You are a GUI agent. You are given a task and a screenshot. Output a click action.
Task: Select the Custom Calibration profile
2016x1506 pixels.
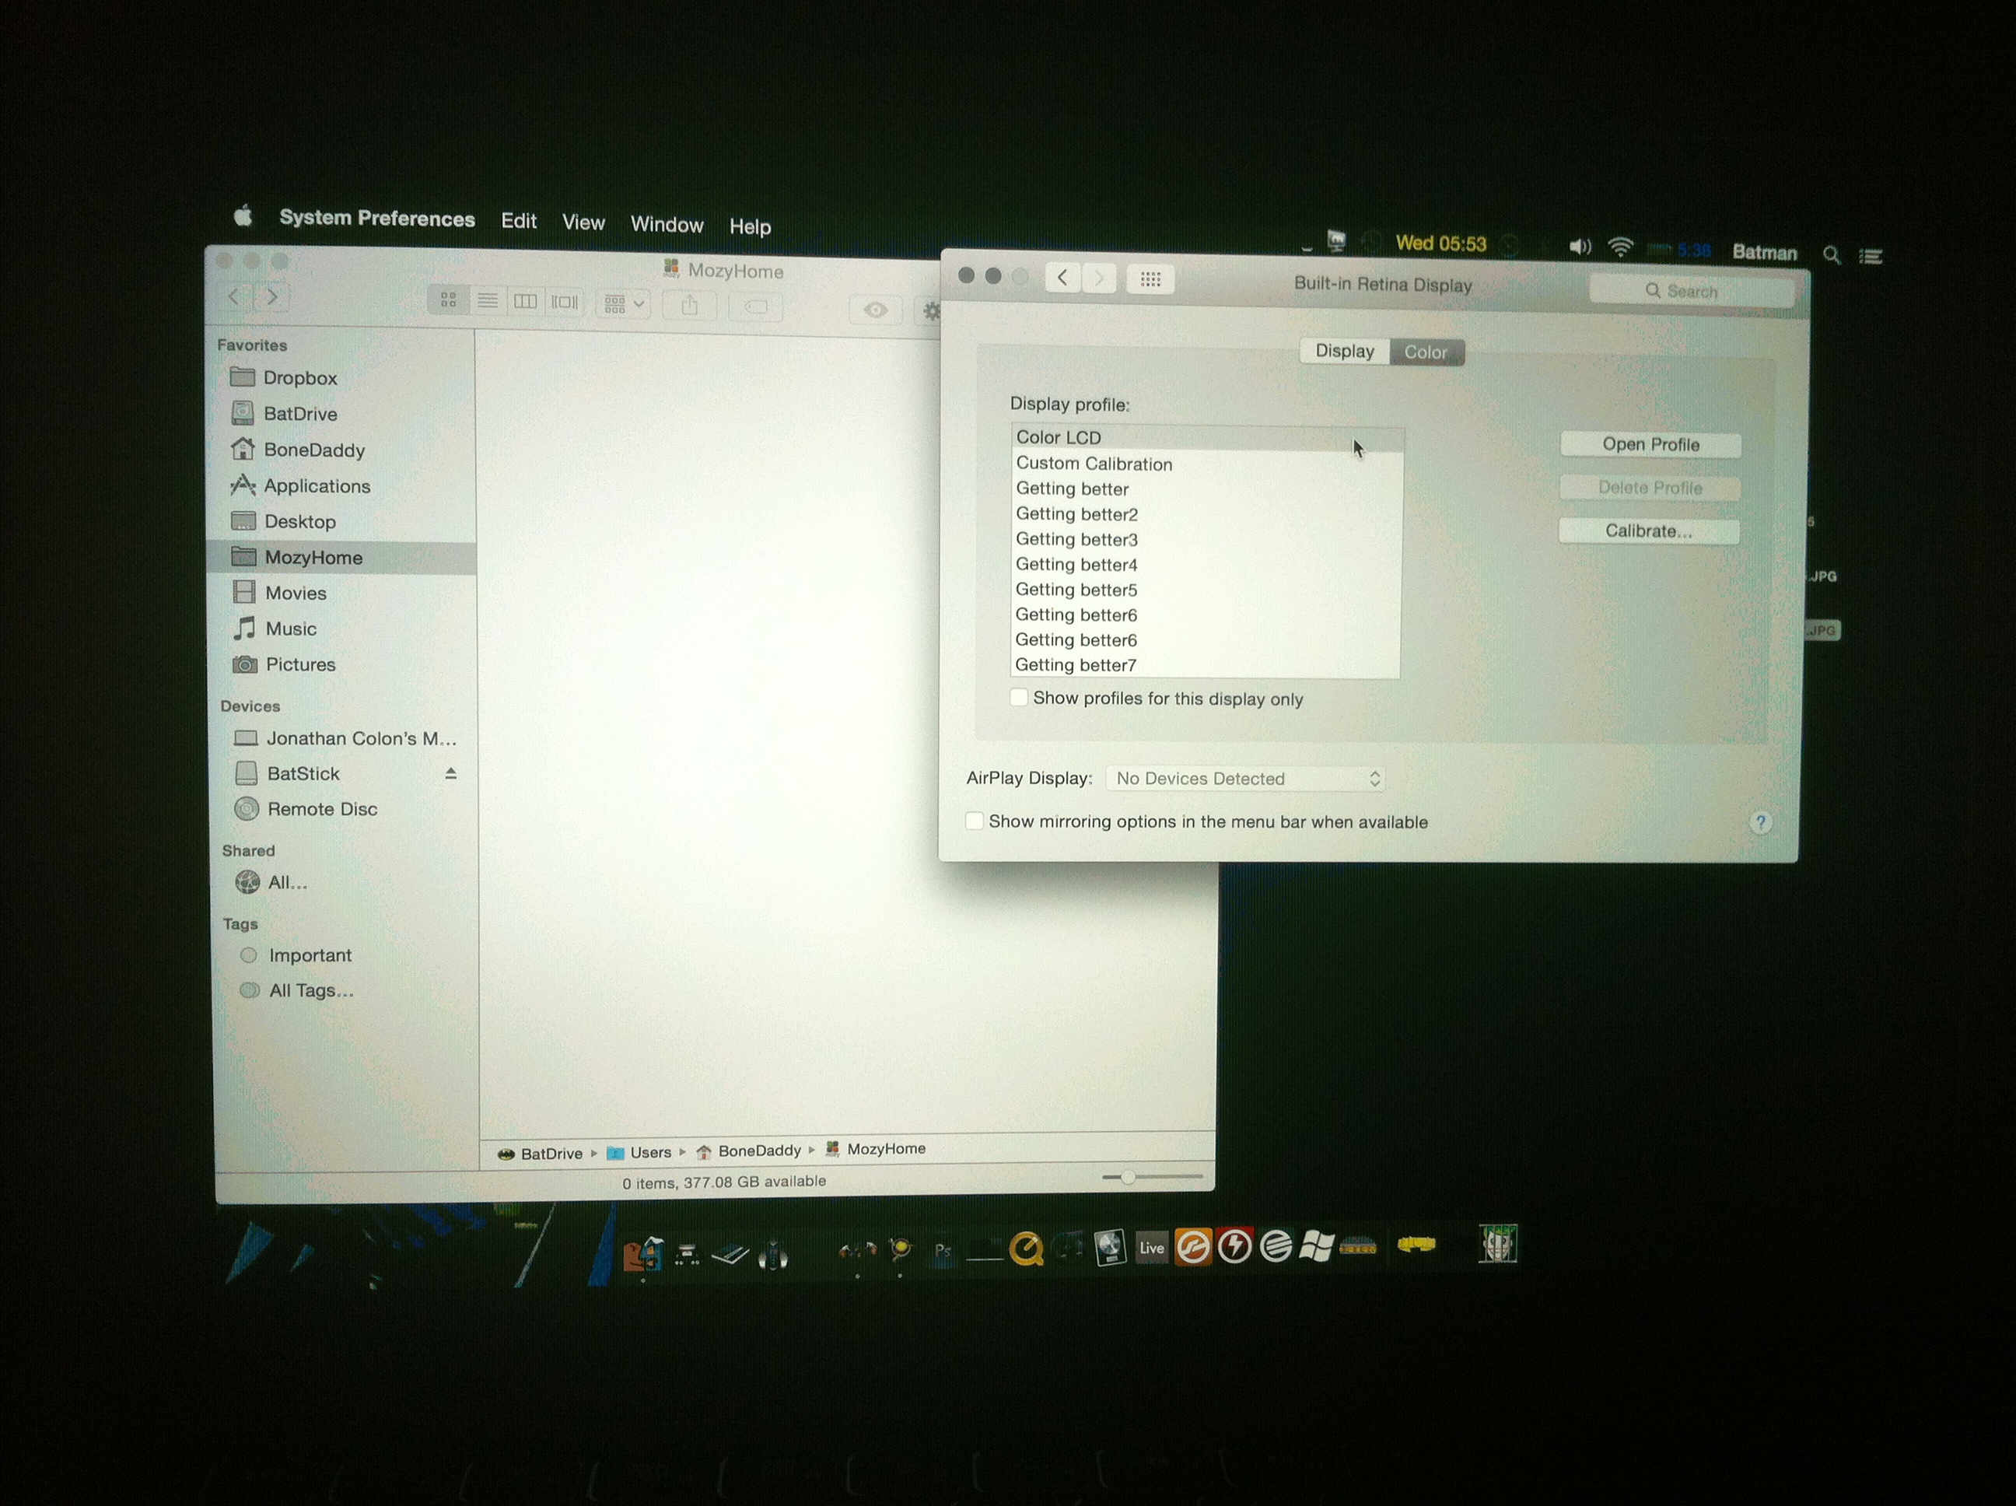click(1094, 464)
